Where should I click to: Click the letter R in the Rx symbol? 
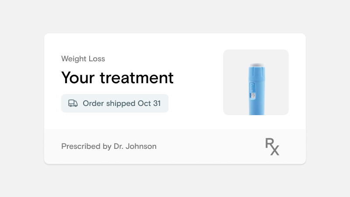point(269,144)
